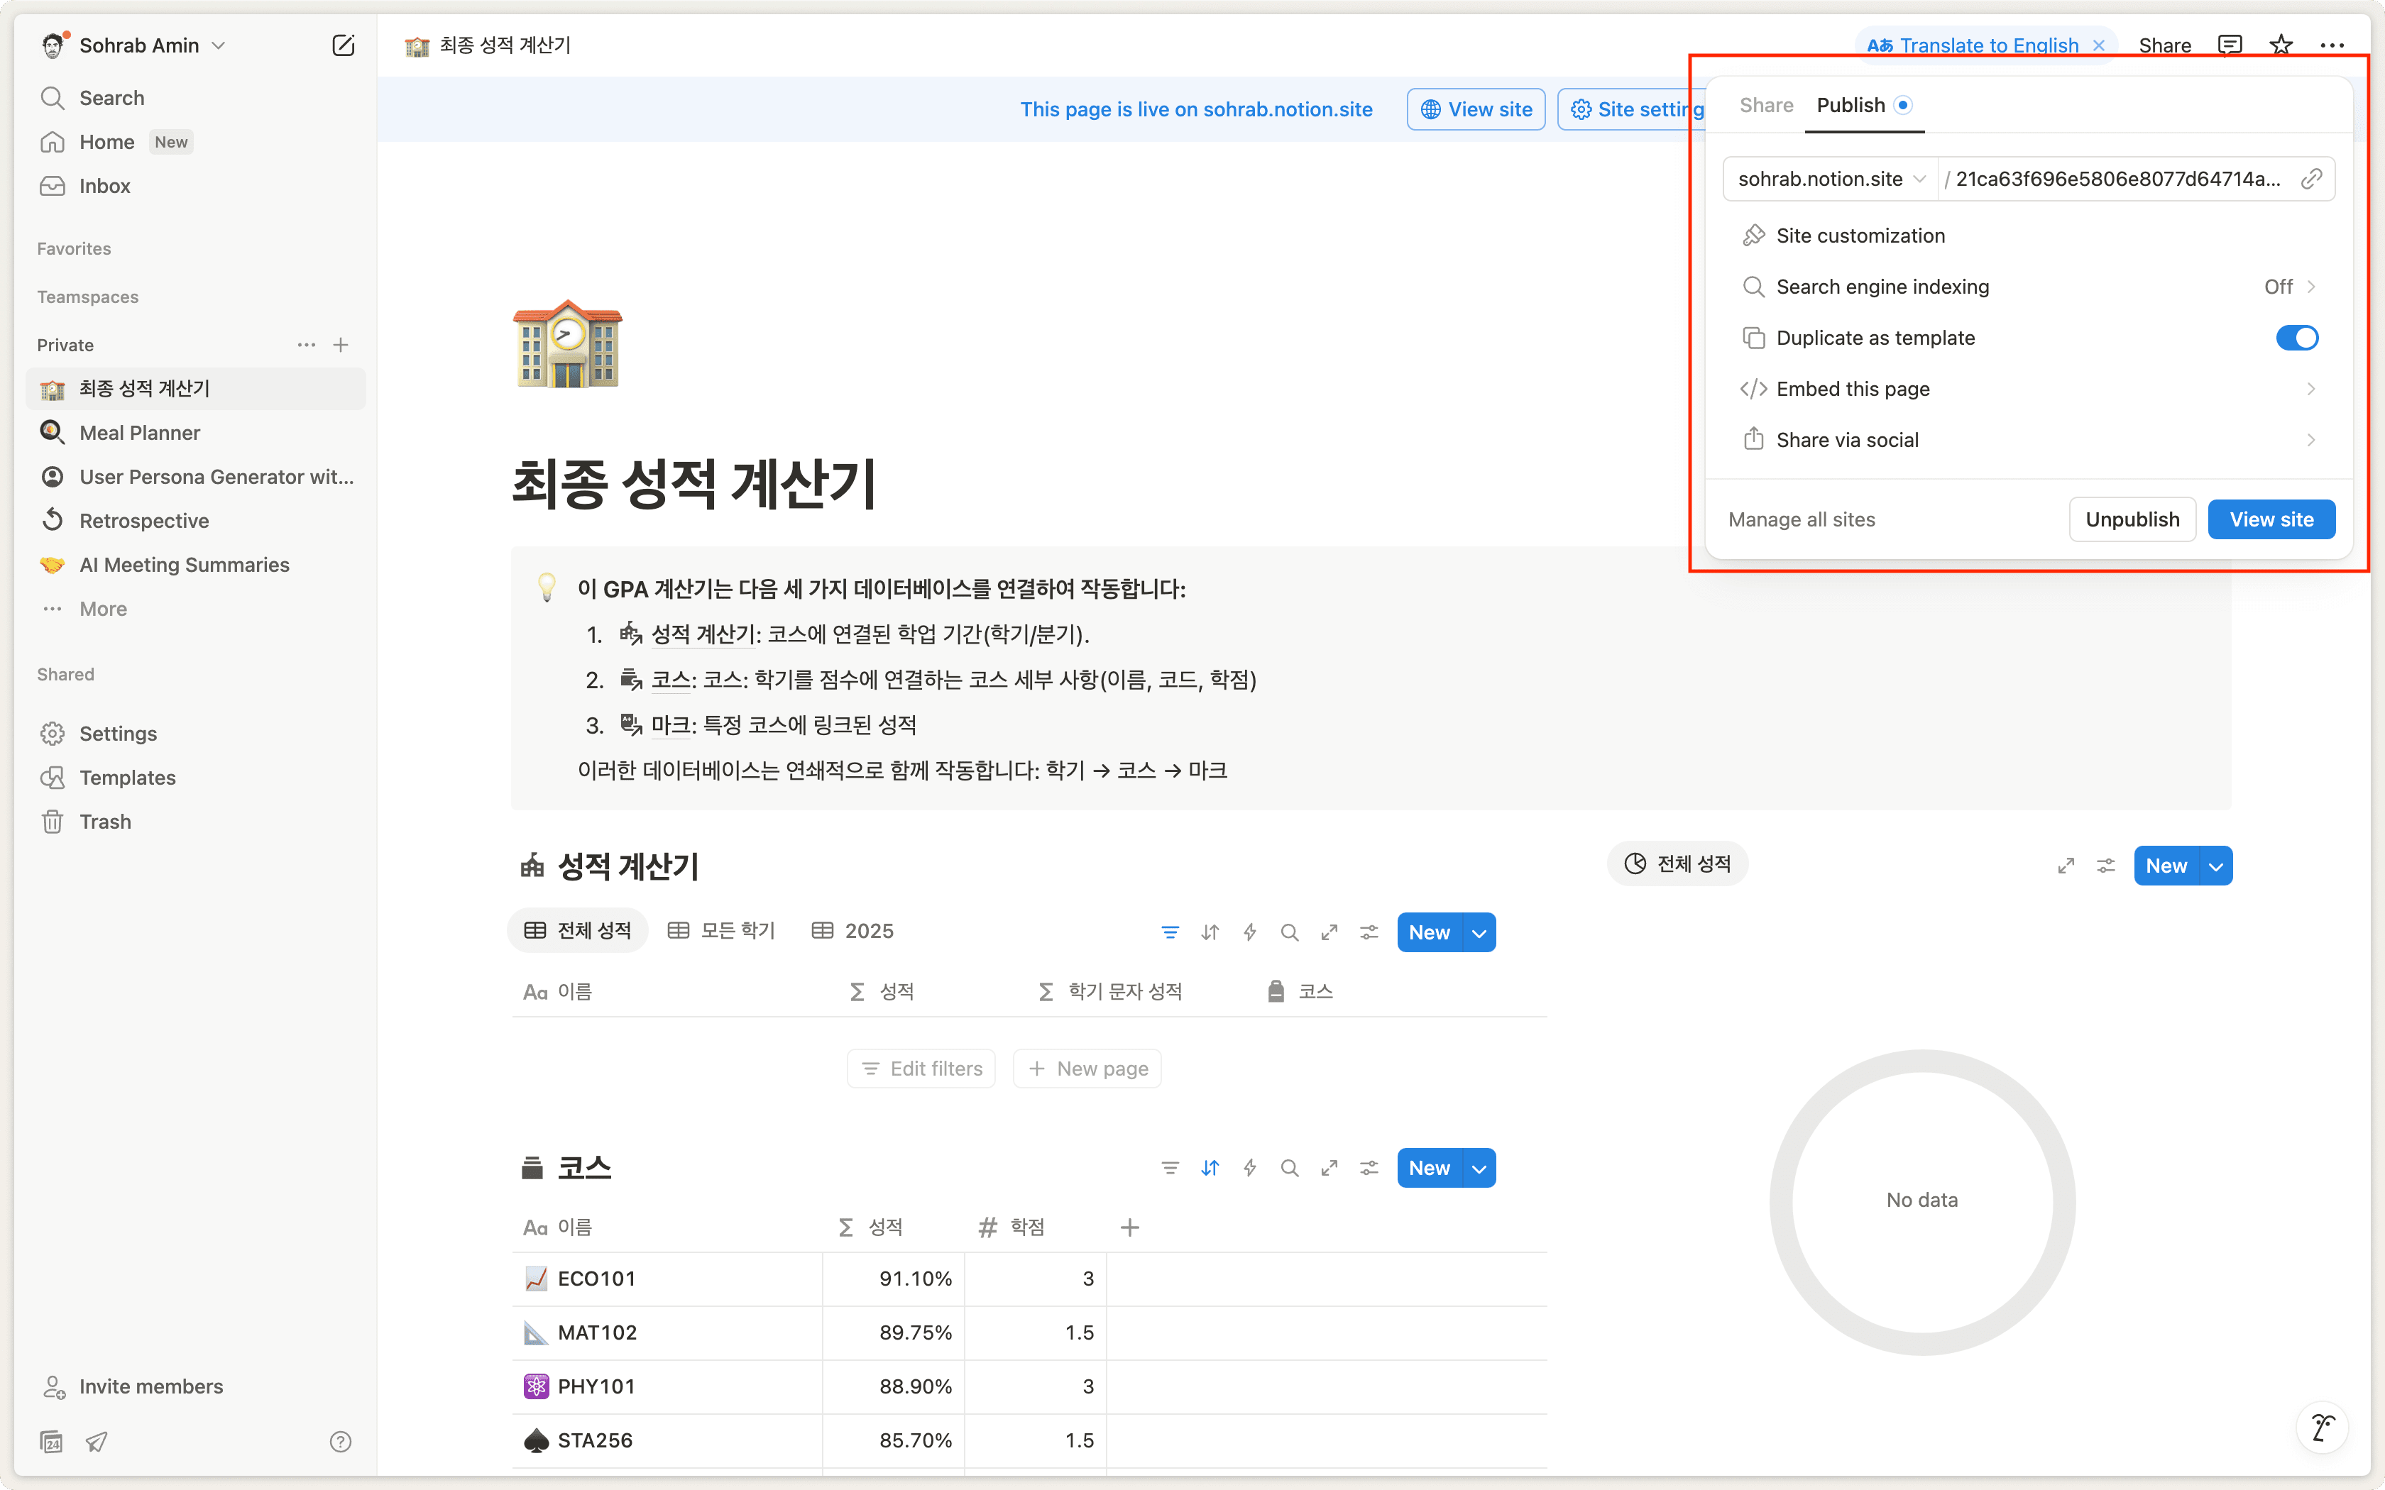Click the search icon in the 코스 toolbar
The width and height of the screenshot is (2385, 1490).
click(1289, 1168)
